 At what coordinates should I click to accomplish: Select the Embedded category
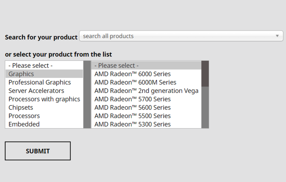pos(44,124)
